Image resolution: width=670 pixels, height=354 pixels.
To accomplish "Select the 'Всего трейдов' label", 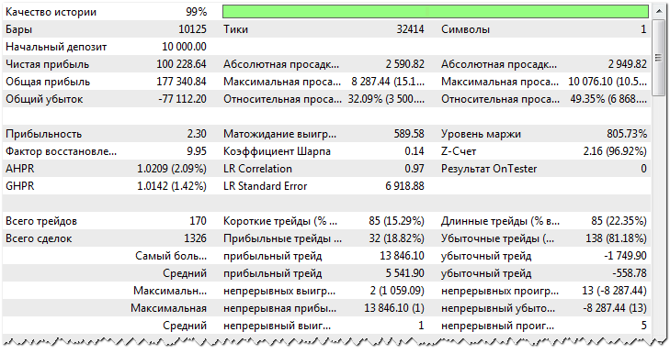I will pos(41,221).
